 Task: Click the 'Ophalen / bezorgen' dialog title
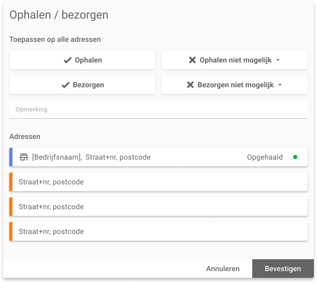coord(59,15)
